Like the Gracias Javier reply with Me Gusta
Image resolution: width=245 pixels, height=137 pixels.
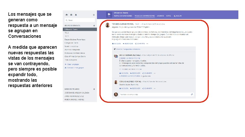point(124,88)
